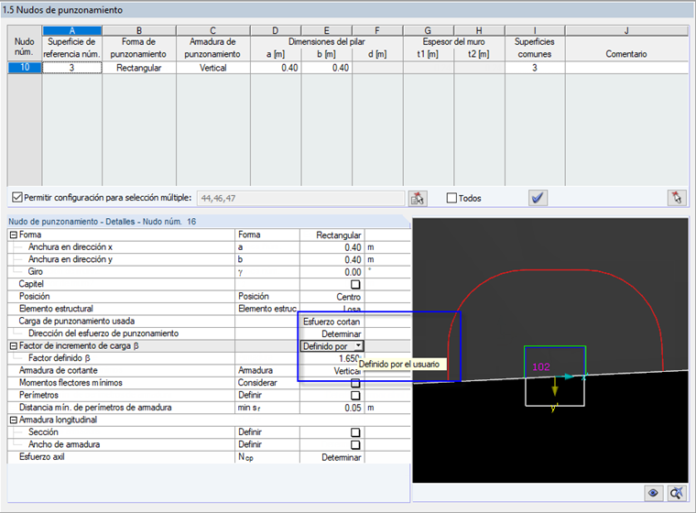Click the select node icon right of table

click(677, 198)
